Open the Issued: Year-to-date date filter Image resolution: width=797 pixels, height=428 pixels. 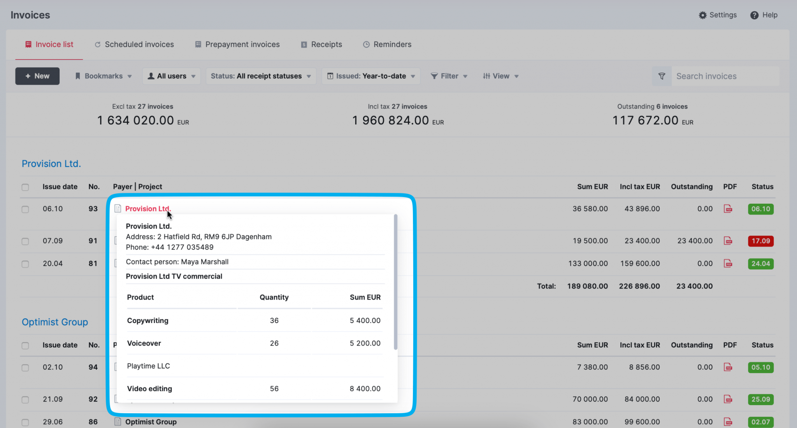pos(370,76)
